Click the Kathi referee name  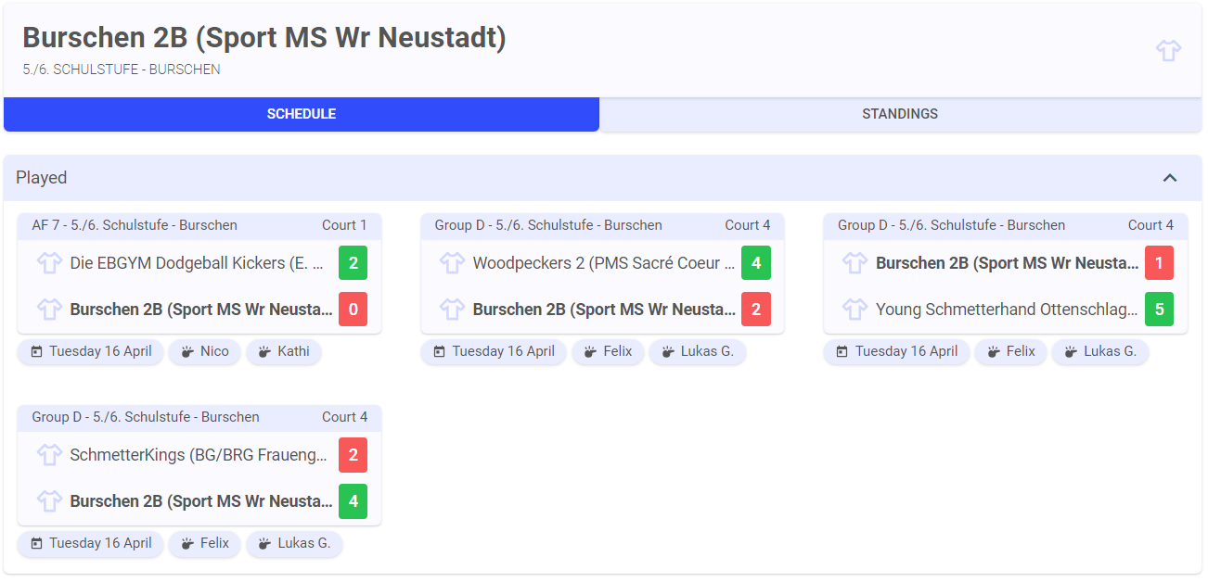click(293, 351)
